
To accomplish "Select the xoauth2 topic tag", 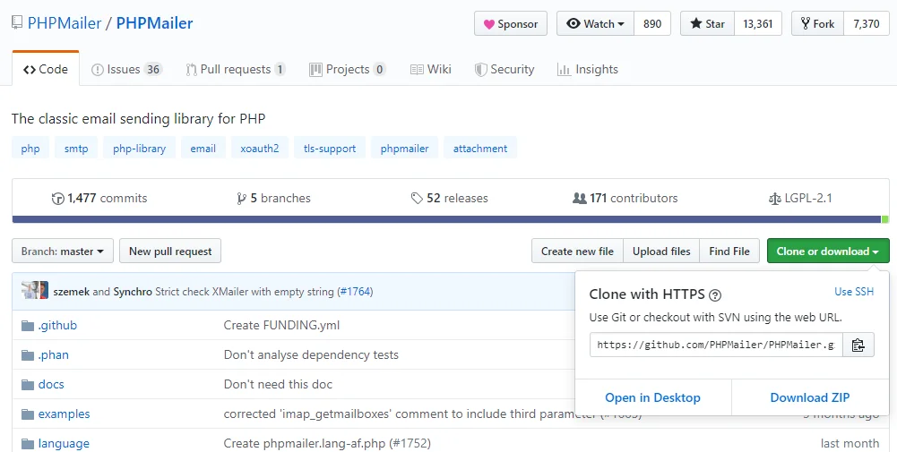I will pyautogui.click(x=260, y=148).
